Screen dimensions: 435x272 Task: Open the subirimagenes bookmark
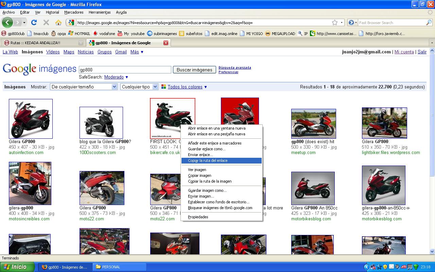point(162,34)
